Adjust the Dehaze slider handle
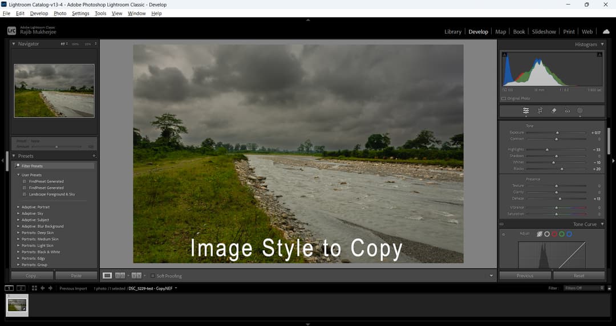The height and width of the screenshot is (326, 616). tap(560, 199)
